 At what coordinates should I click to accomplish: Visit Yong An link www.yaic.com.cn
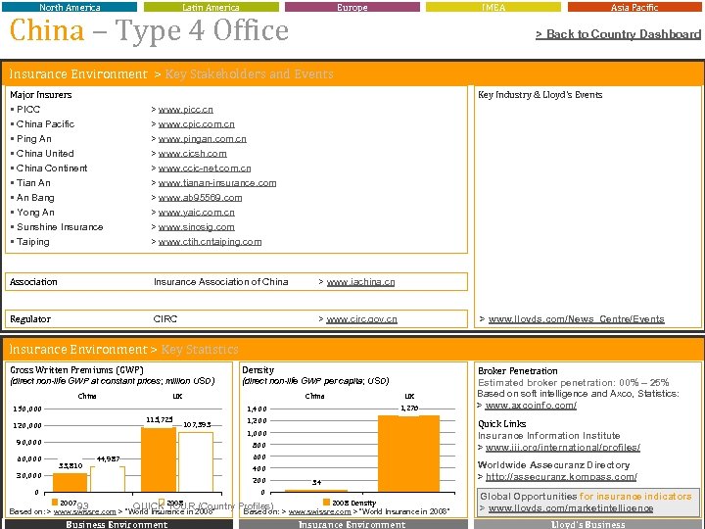click(x=197, y=213)
